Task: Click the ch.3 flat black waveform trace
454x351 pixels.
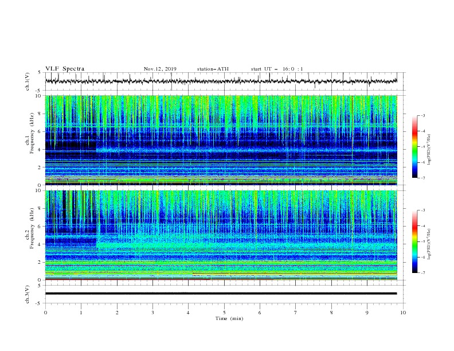Action: click(x=221, y=294)
